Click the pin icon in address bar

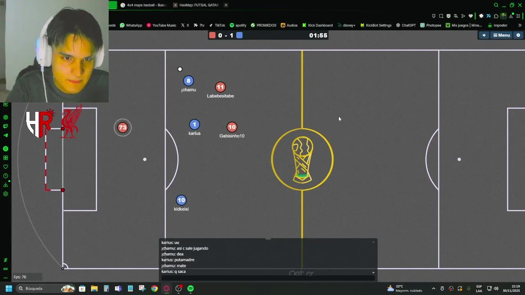coord(434,16)
